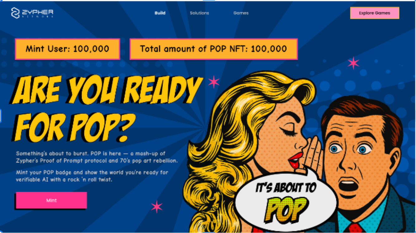Image resolution: width=416 pixels, height=233 pixels.
Task: Select the Mint your POP badge paragraph
Action: pyautogui.click(x=92, y=176)
